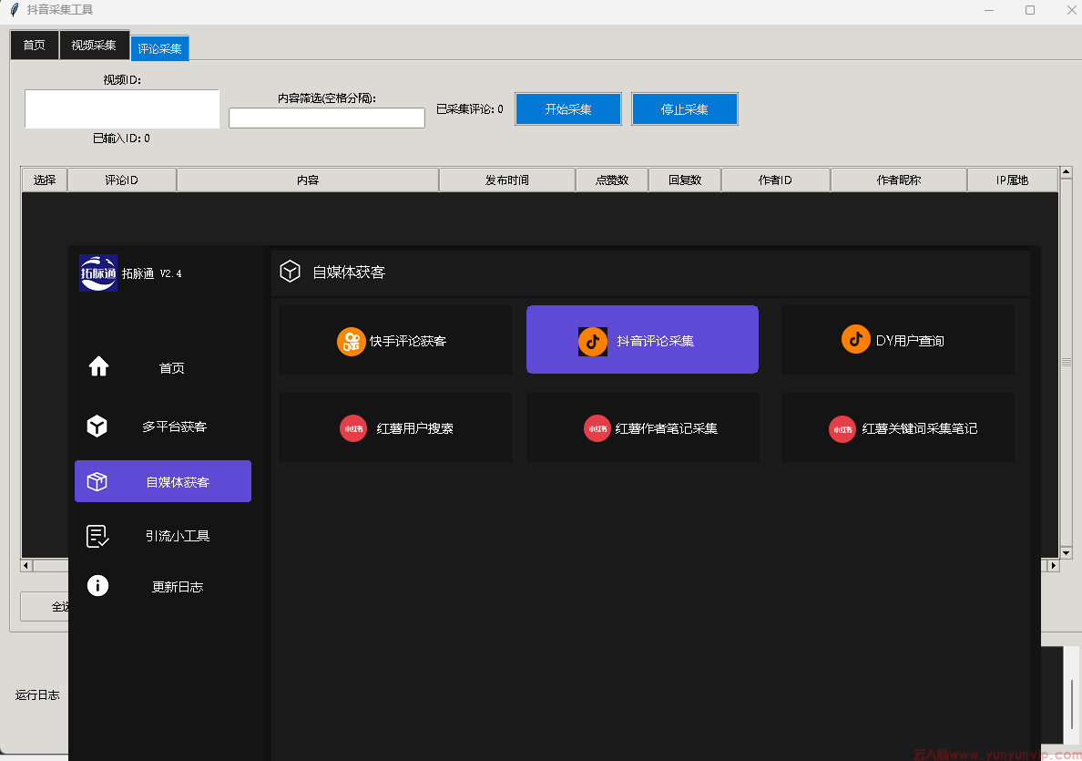Open 首页 in the 拓脉通 sidebar

(163, 367)
